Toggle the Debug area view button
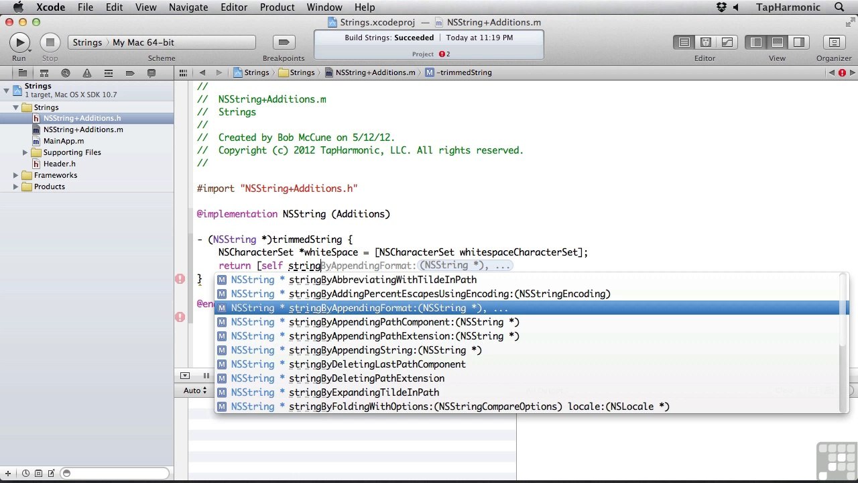858x483 pixels. (778, 42)
